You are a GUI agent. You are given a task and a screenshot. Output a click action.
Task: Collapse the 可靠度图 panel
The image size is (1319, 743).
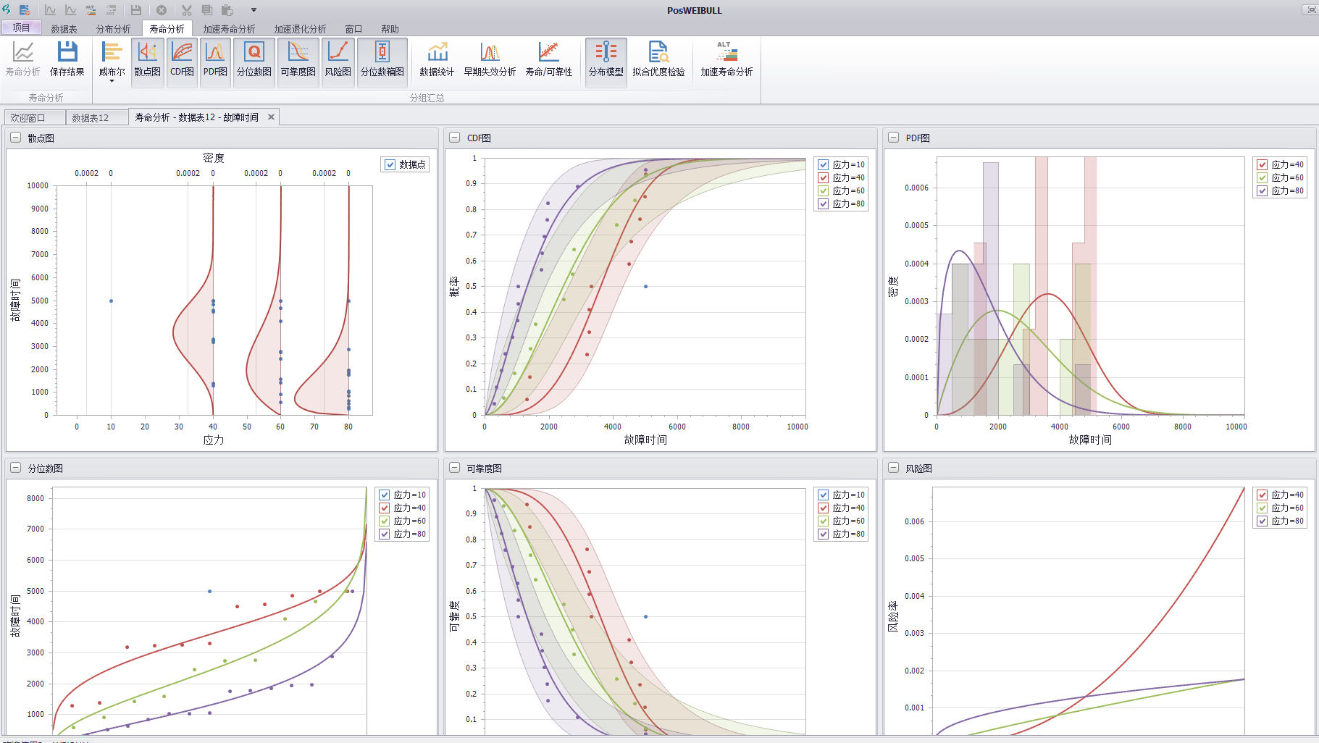454,468
